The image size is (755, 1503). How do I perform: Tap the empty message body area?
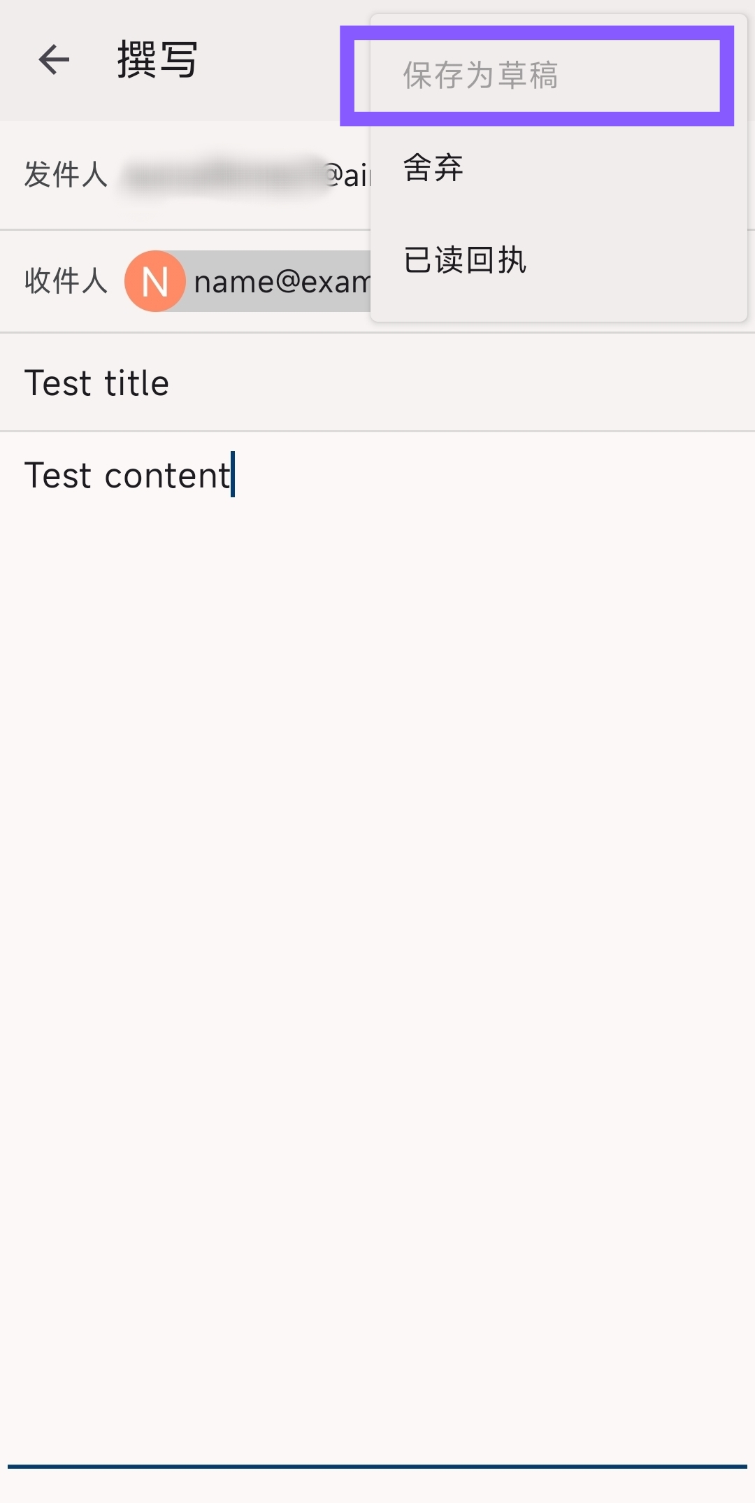tap(377, 909)
